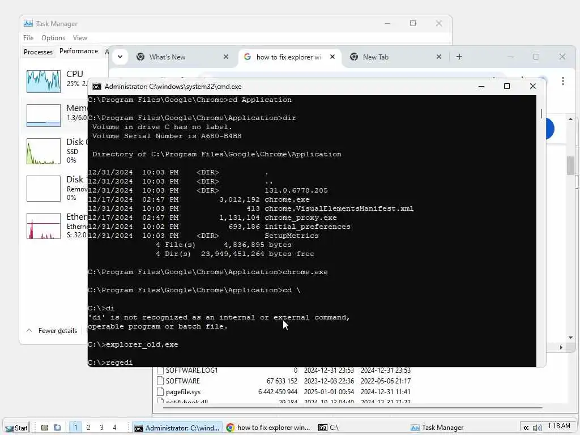Viewport: 580px width, 435px height.
Task: Activate the Chrome taskbar button
Action: pyautogui.click(x=268, y=428)
